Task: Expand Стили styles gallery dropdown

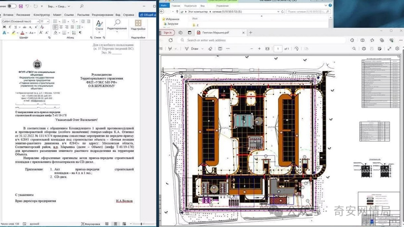Action: (x=99, y=32)
